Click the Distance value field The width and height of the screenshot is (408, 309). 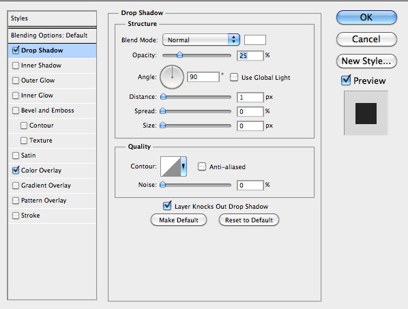pyautogui.click(x=250, y=98)
